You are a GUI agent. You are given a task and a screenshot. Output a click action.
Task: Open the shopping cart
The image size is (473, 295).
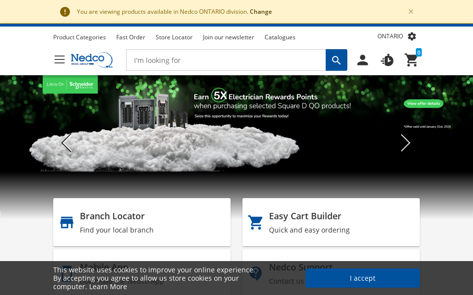click(x=411, y=59)
